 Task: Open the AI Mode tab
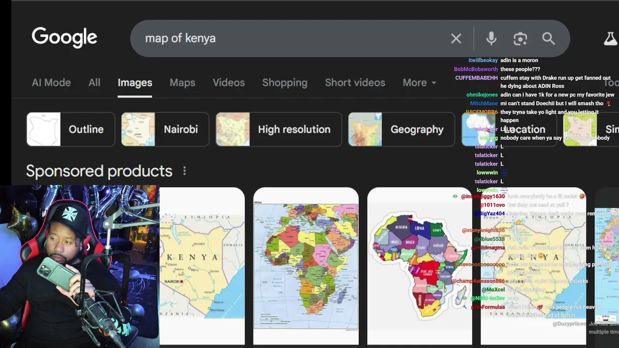tap(51, 83)
